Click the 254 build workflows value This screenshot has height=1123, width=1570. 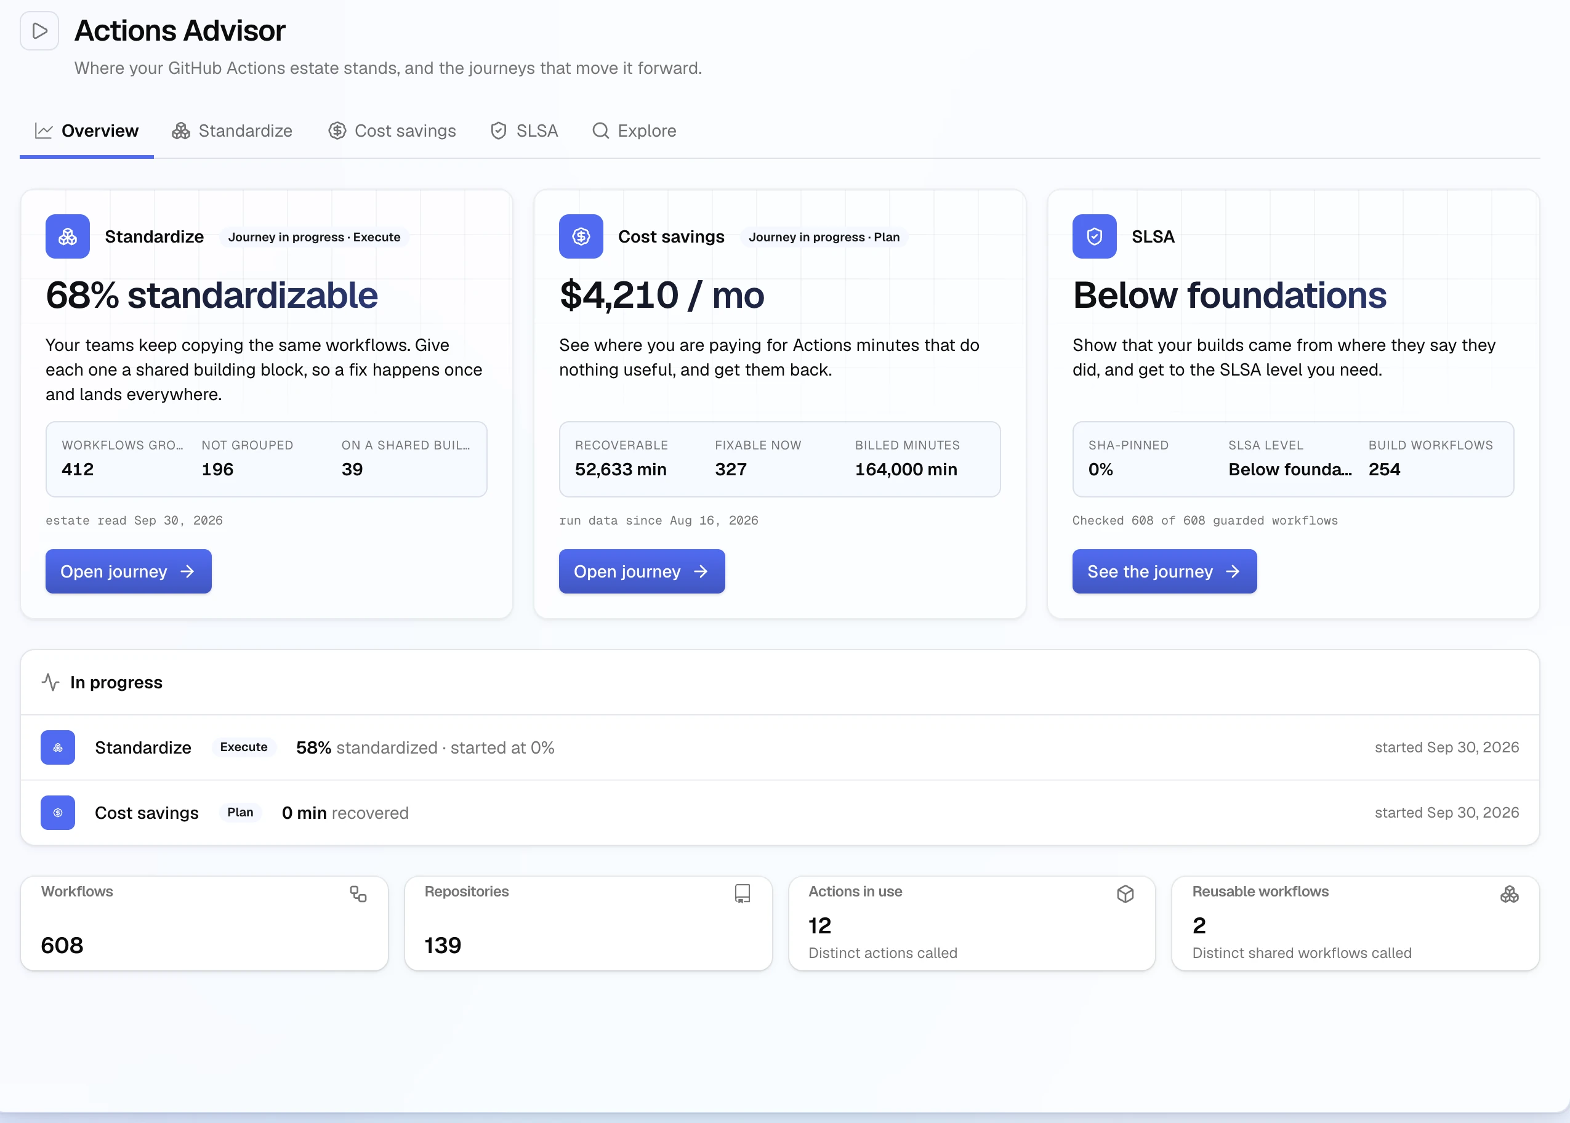click(1385, 470)
